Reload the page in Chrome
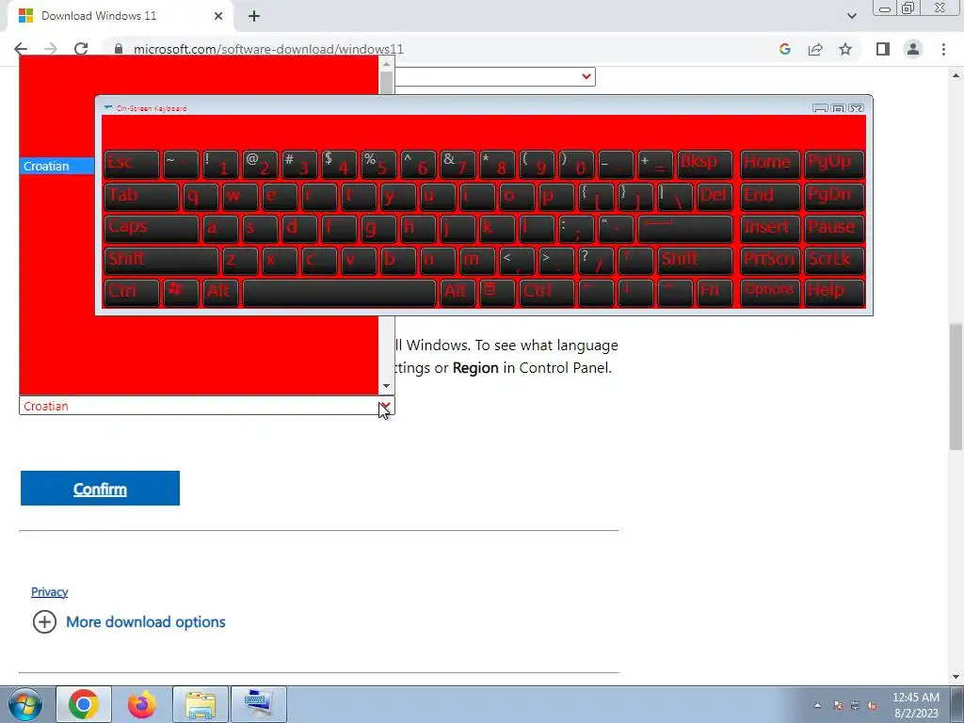 tap(81, 49)
